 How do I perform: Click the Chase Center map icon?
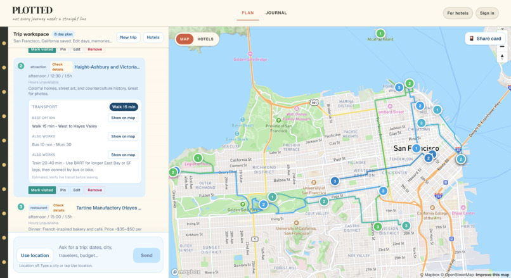[463, 207]
